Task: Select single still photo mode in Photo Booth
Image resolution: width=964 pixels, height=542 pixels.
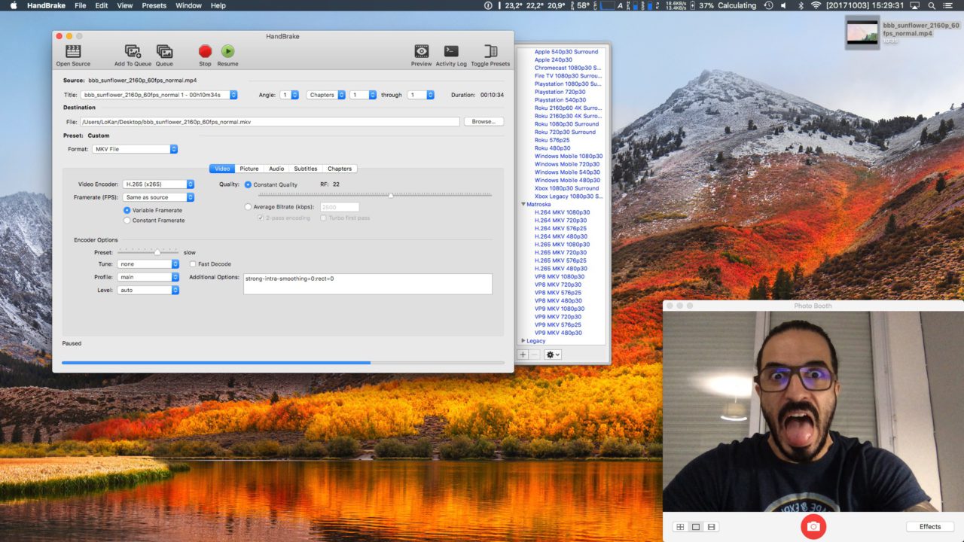Action: [696, 527]
